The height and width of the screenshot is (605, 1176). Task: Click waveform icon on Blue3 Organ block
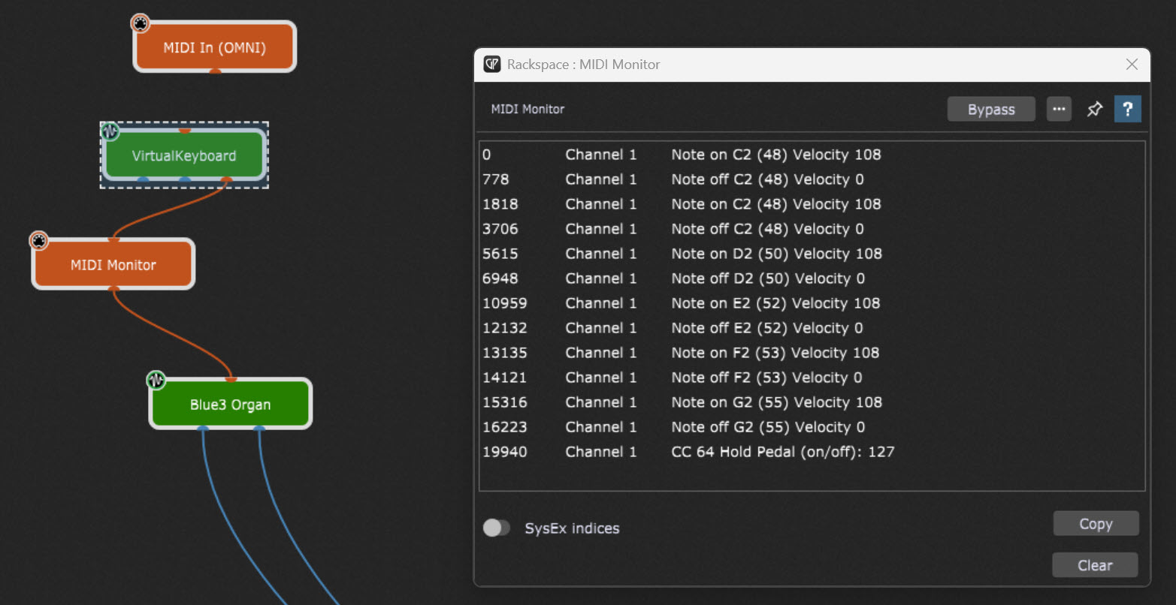point(156,381)
